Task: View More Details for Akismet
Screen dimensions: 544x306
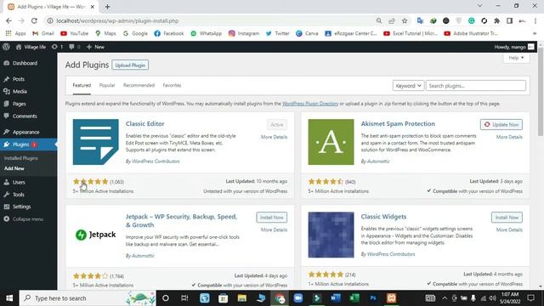Action: point(509,137)
